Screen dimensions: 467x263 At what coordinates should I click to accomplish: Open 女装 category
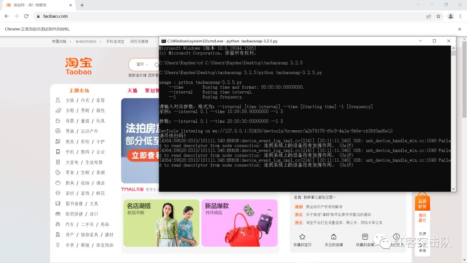point(70,100)
